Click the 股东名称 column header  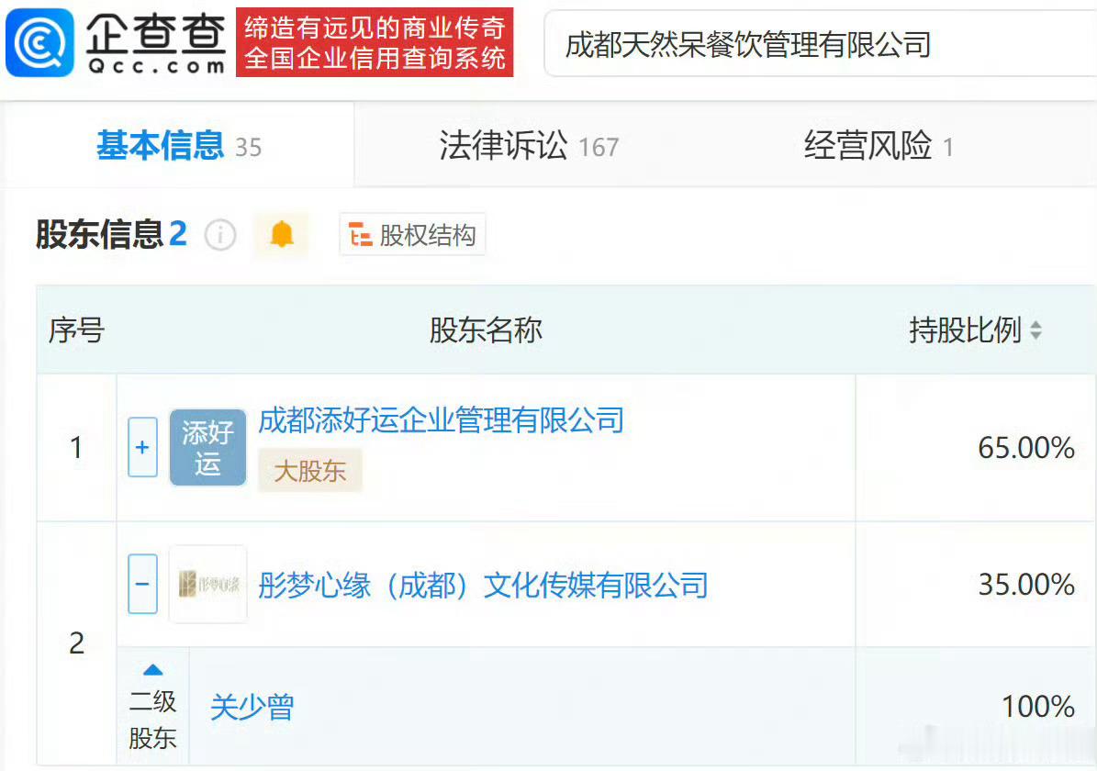[x=487, y=330]
